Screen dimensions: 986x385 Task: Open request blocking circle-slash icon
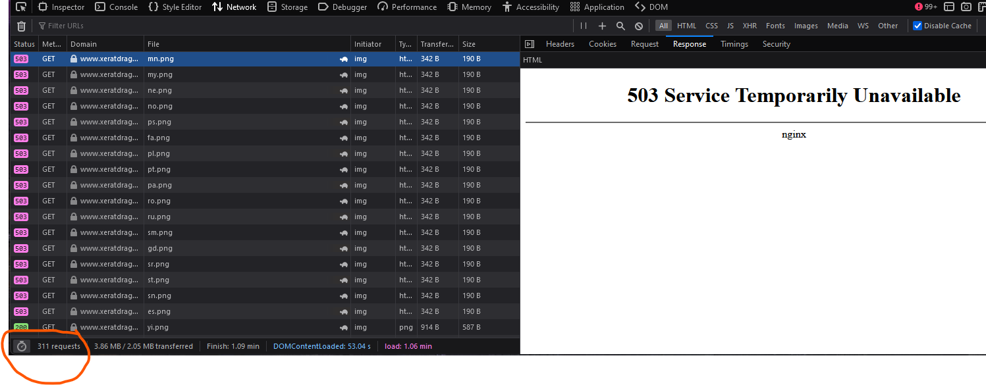point(639,26)
